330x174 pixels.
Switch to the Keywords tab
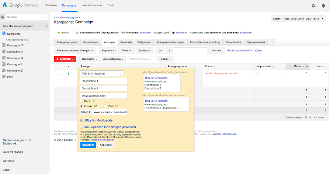[x=126, y=42]
